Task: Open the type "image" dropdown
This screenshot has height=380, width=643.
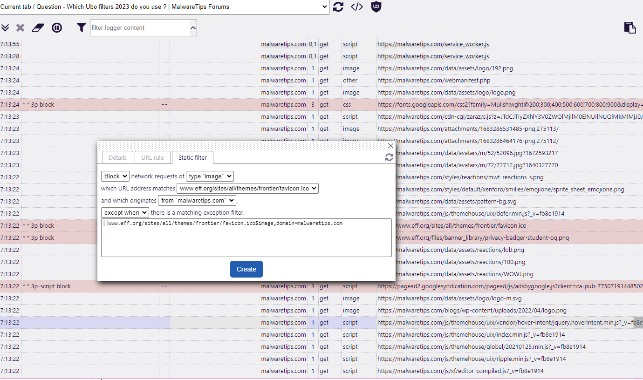Action: coord(210,176)
